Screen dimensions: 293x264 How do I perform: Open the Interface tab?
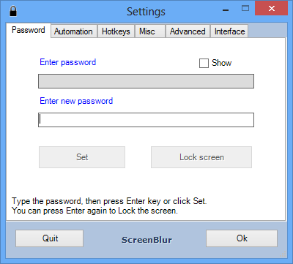229,31
